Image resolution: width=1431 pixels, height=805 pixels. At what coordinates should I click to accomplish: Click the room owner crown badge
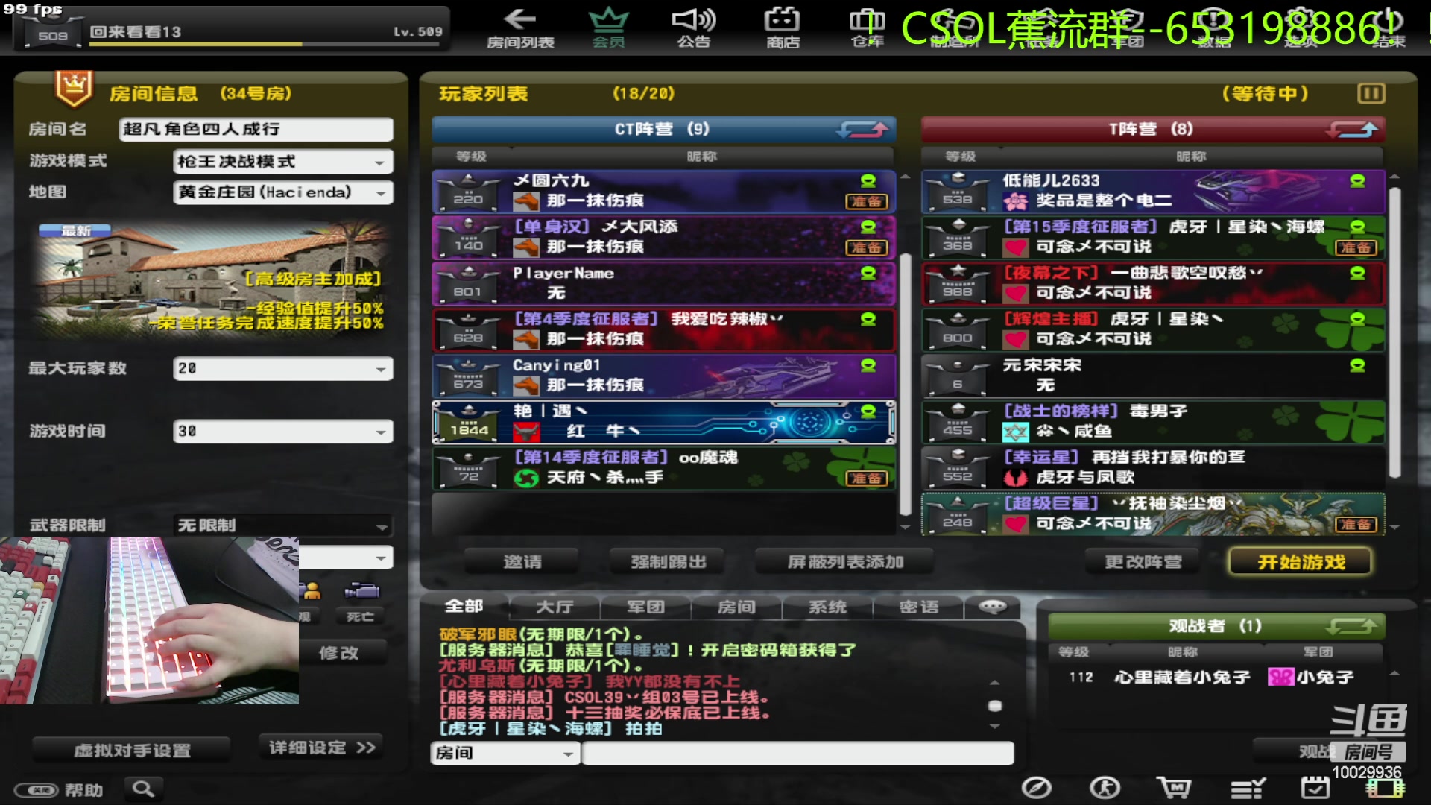pos(73,88)
